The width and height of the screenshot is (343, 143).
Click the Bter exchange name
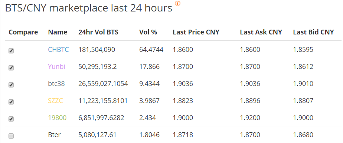[x=54, y=135]
